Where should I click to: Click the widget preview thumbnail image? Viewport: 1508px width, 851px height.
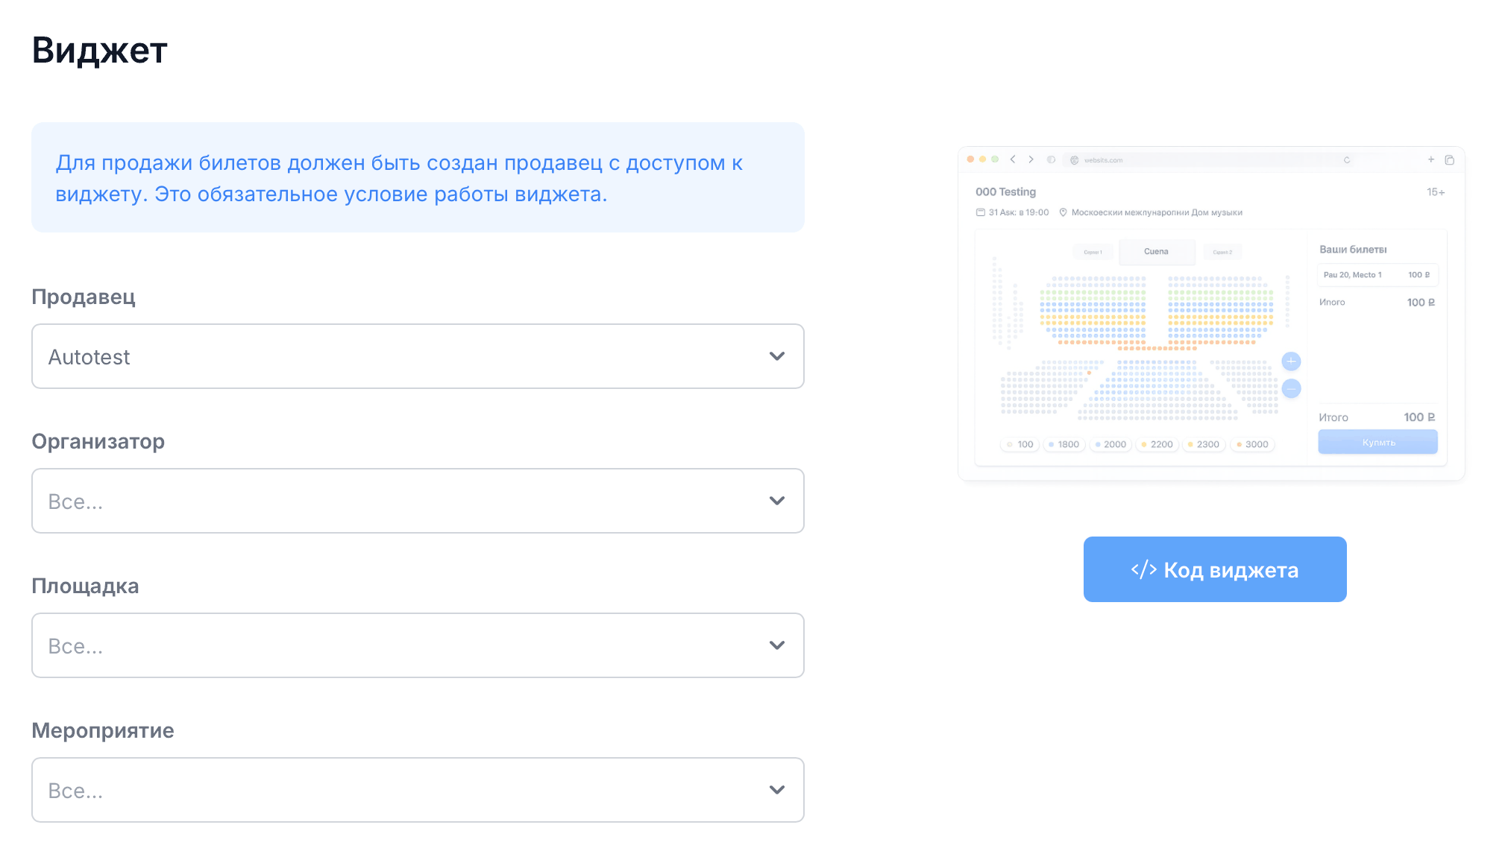click(1211, 314)
